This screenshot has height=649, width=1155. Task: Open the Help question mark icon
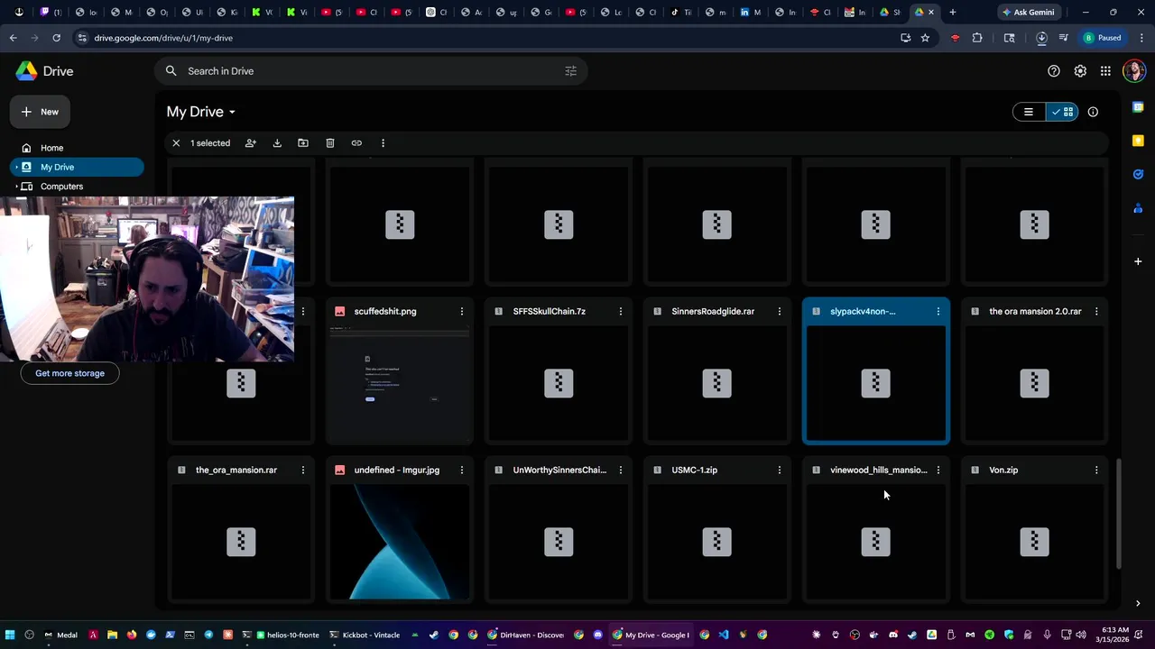coord(1053,71)
